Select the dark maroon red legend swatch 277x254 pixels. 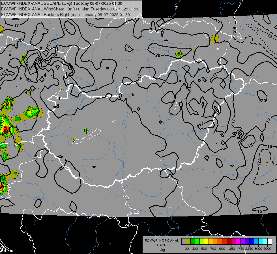(x=229, y=241)
